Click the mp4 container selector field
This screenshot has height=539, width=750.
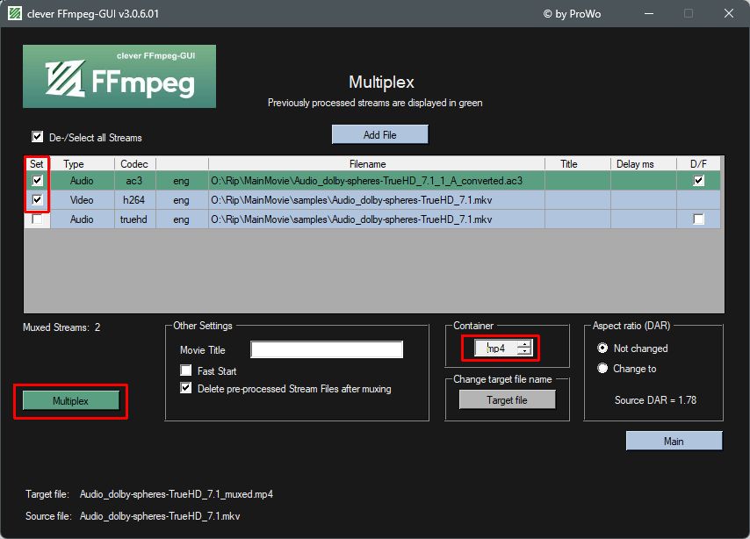click(496, 349)
